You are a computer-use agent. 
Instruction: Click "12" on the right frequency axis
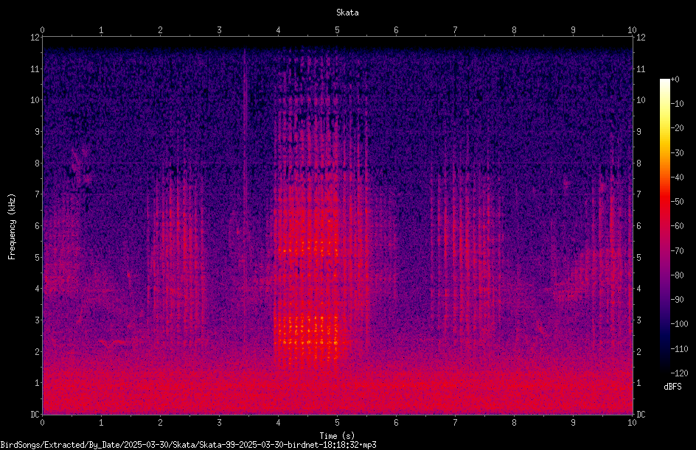[641, 38]
